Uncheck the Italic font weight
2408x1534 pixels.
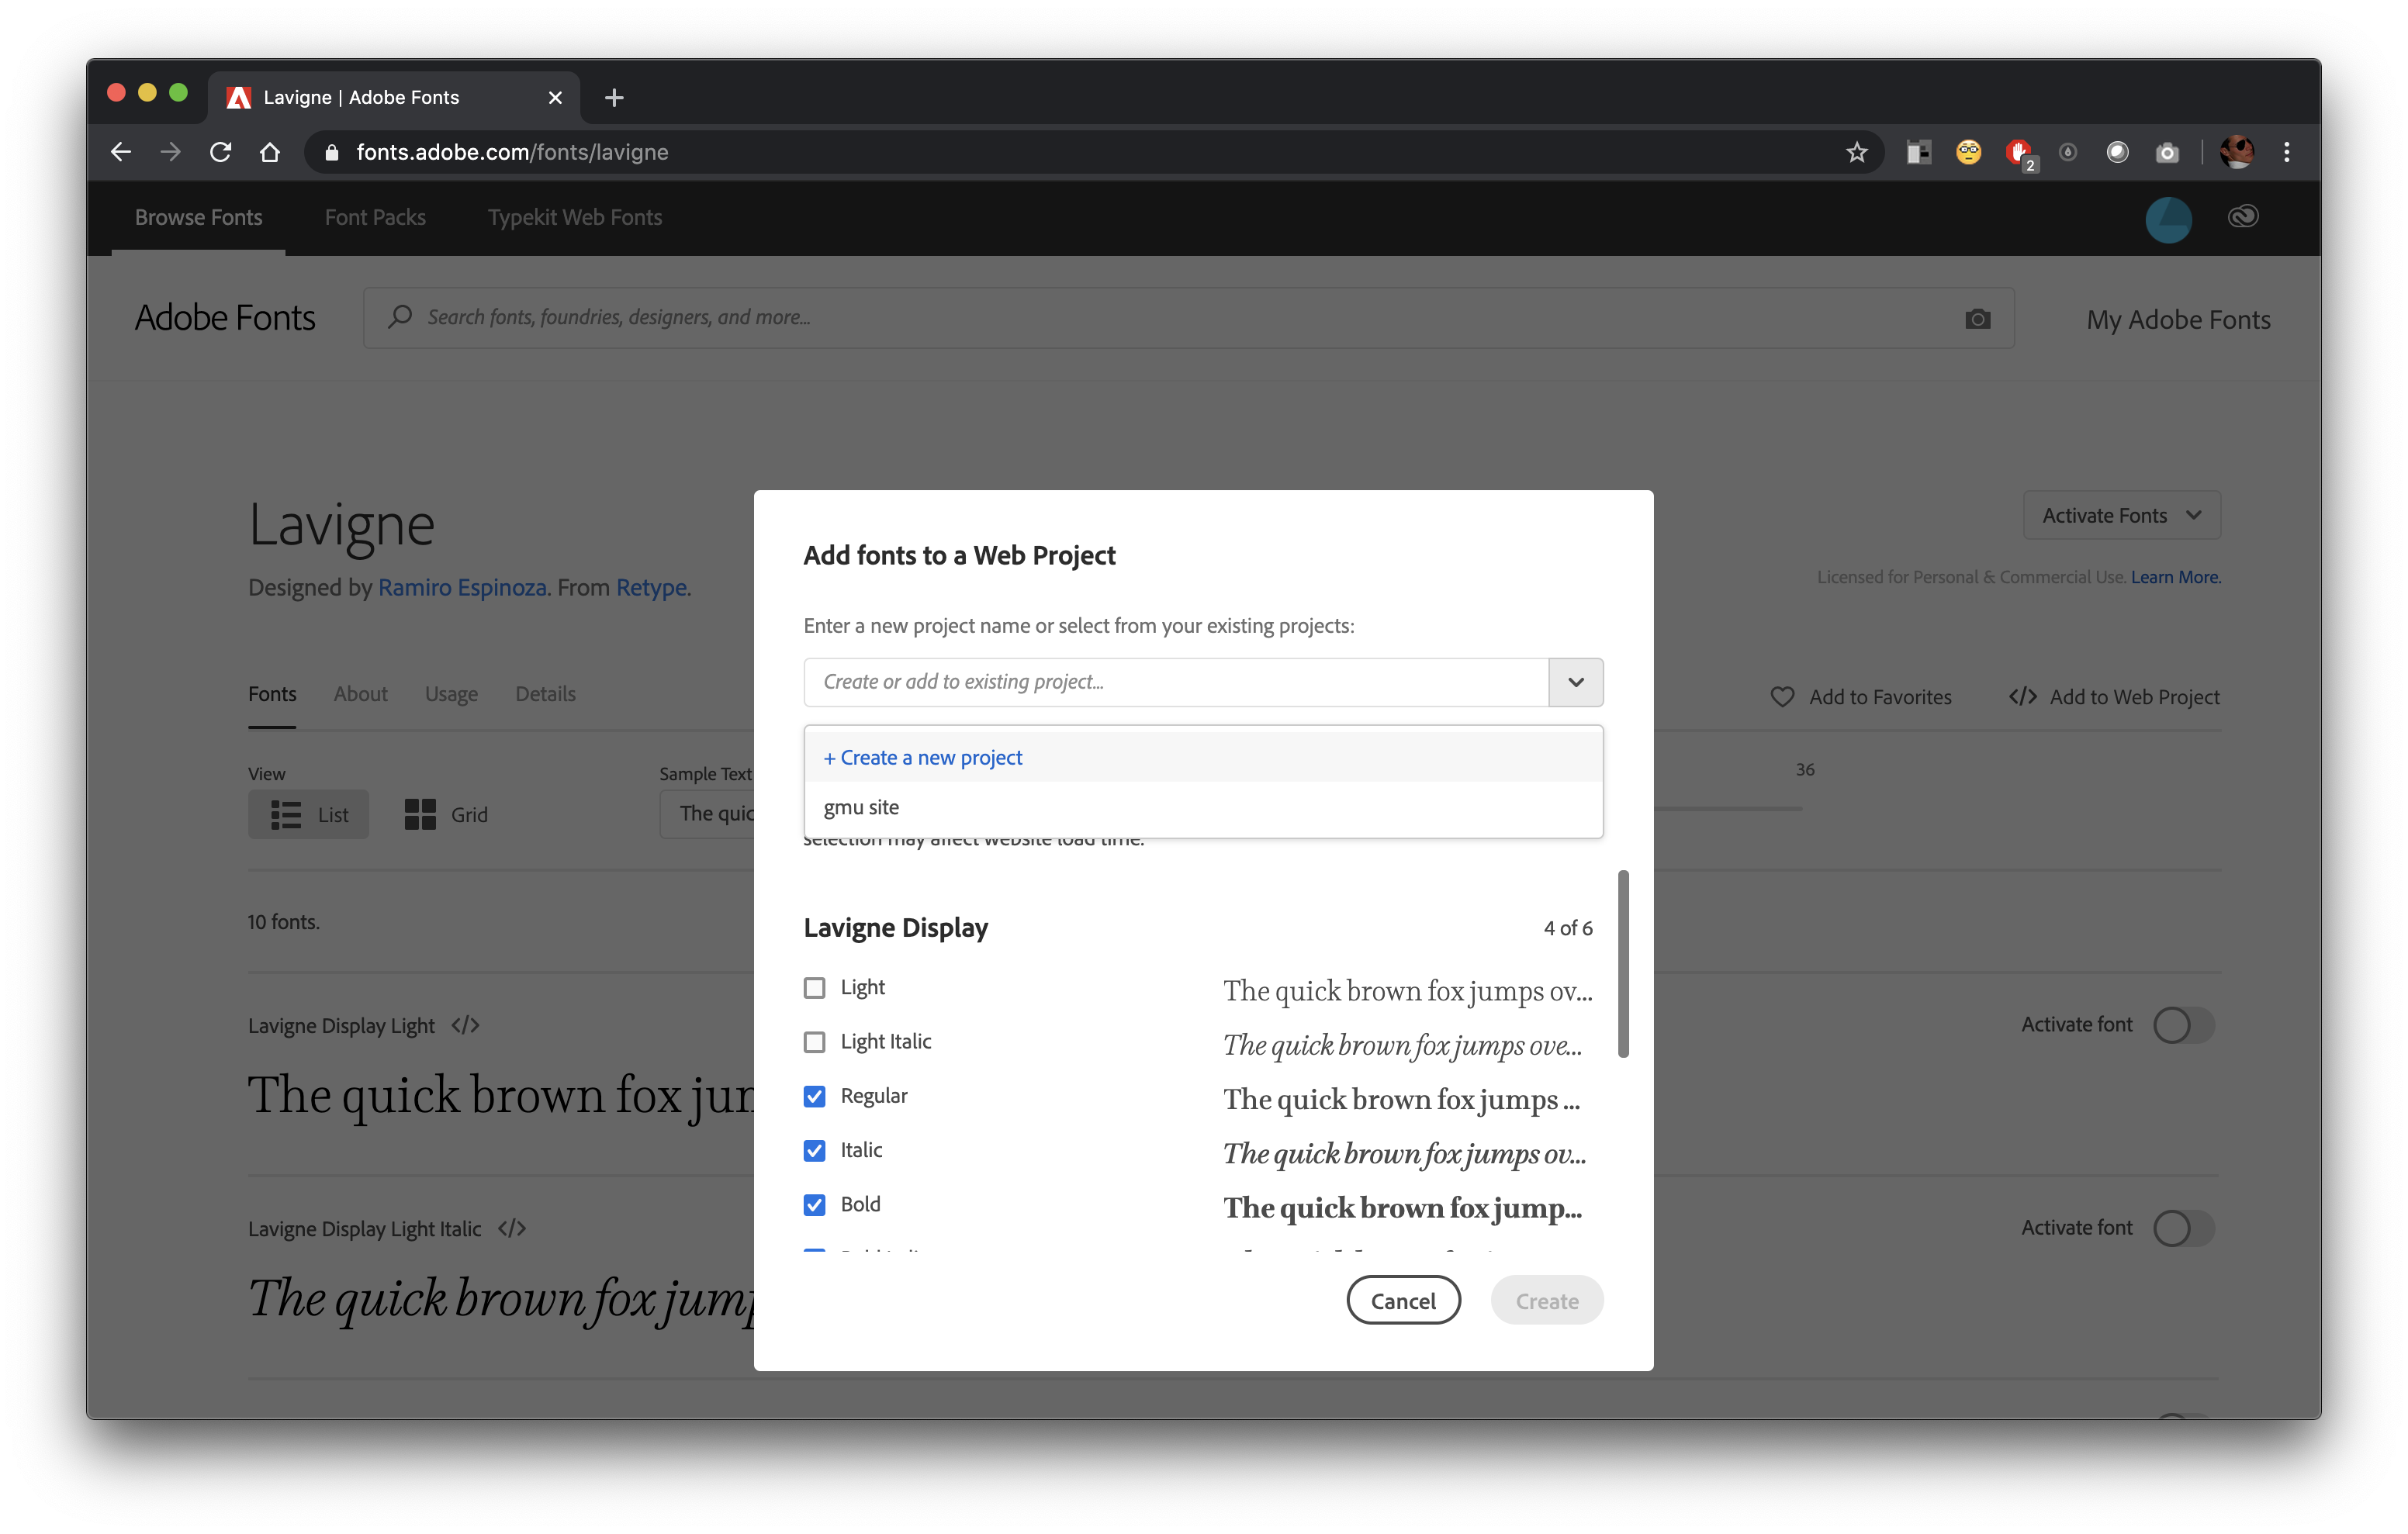point(814,1150)
